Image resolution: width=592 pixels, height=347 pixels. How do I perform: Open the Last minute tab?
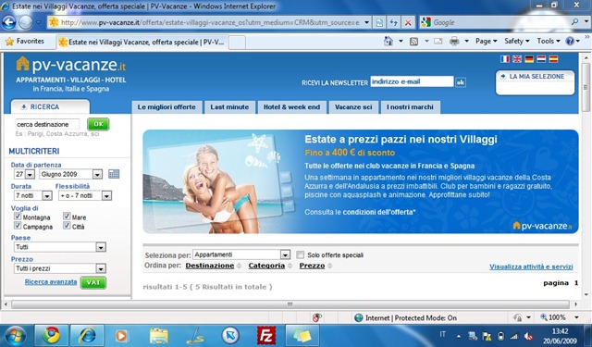(x=229, y=107)
